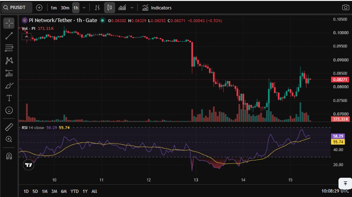Click the scroll-to-top arrow button
The height and width of the screenshot is (197, 352).
(345, 183)
